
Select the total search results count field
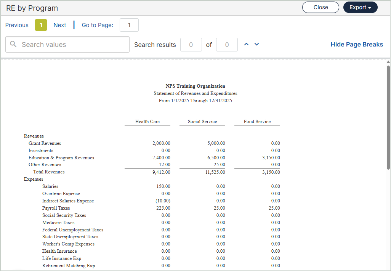227,45
